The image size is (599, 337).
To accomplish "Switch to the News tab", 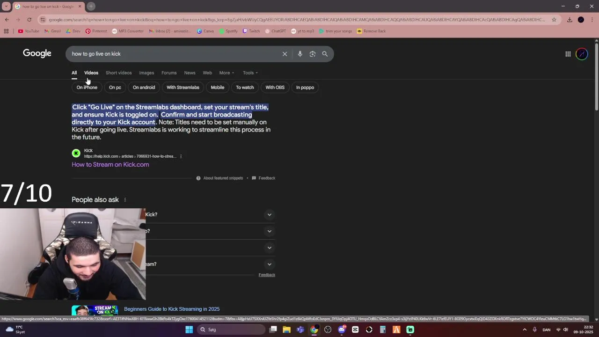I will [190, 73].
